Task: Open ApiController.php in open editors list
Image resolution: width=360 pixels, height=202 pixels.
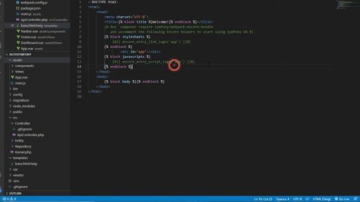Action: (44, 20)
